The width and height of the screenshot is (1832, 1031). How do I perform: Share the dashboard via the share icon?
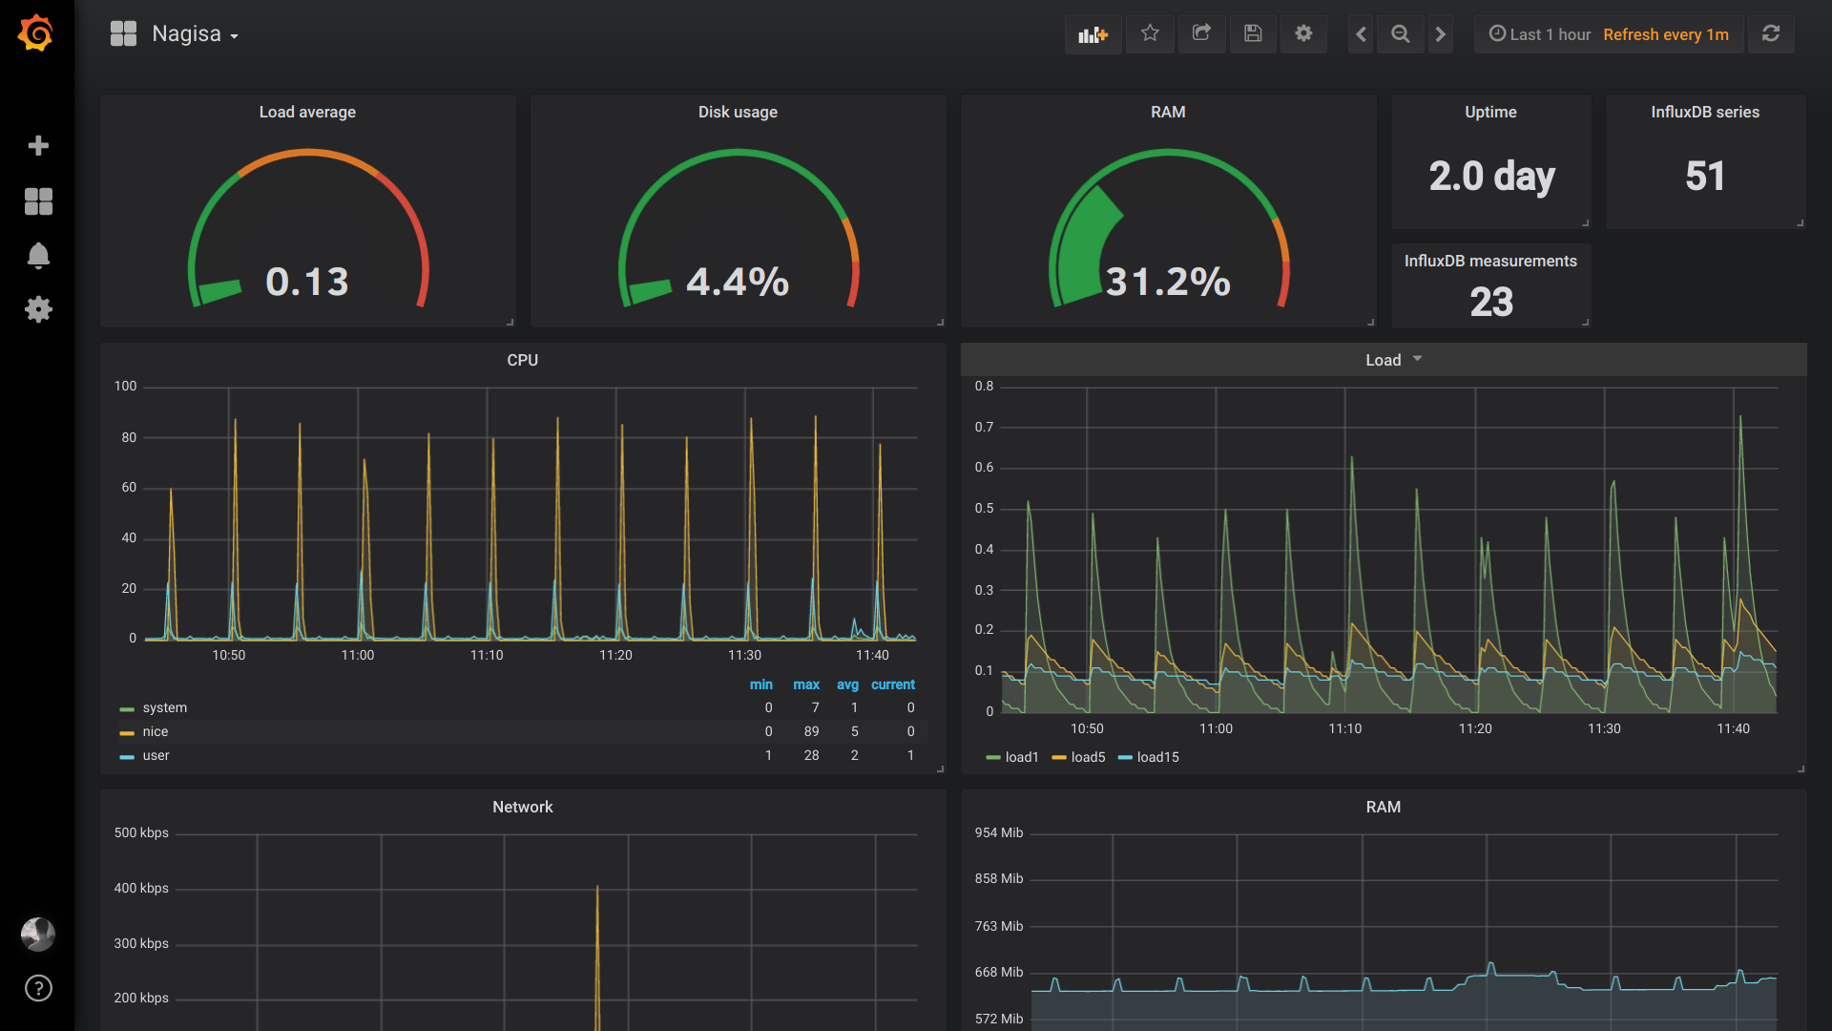(x=1201, y=33)
